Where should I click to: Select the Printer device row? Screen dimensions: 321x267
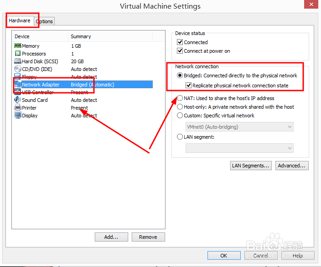point(83,108)
